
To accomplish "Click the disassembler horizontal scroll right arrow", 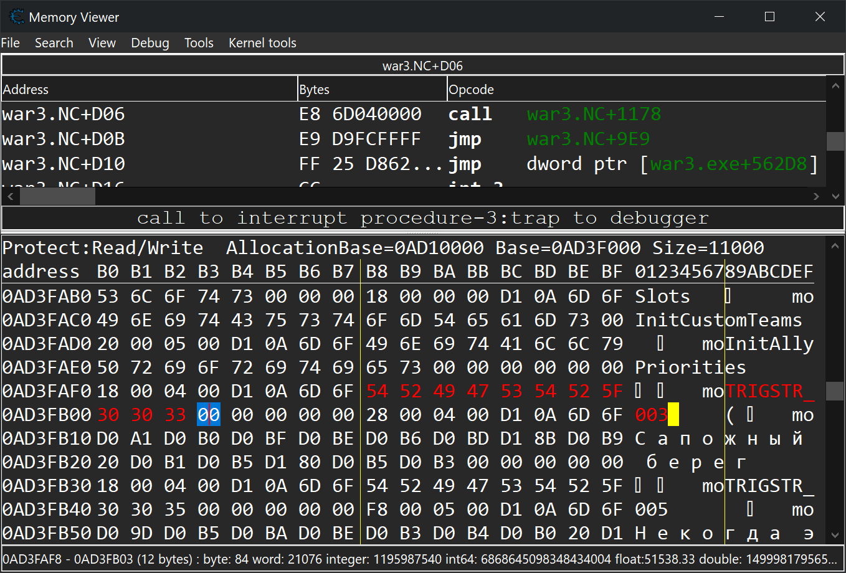I will (x=817, y=196).
